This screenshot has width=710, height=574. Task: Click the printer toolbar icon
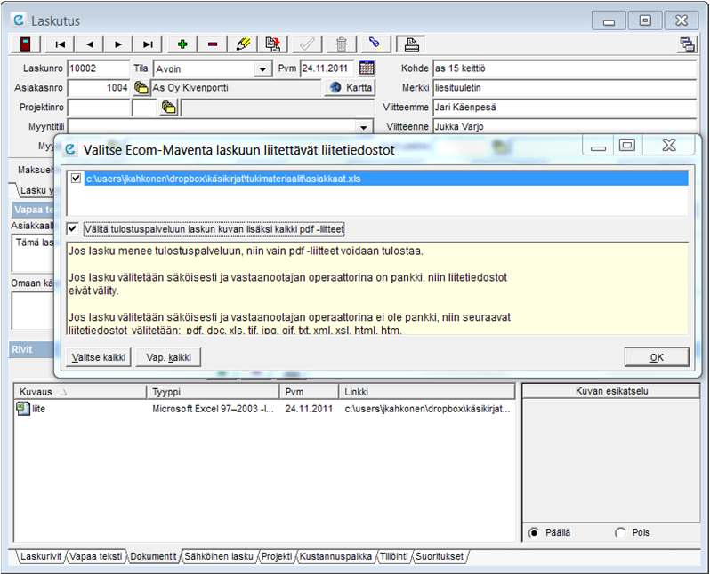[x=411, y=44]
